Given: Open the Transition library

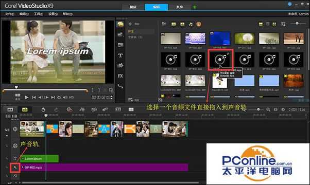Looking at the screenshot, I should coord(120,45).
